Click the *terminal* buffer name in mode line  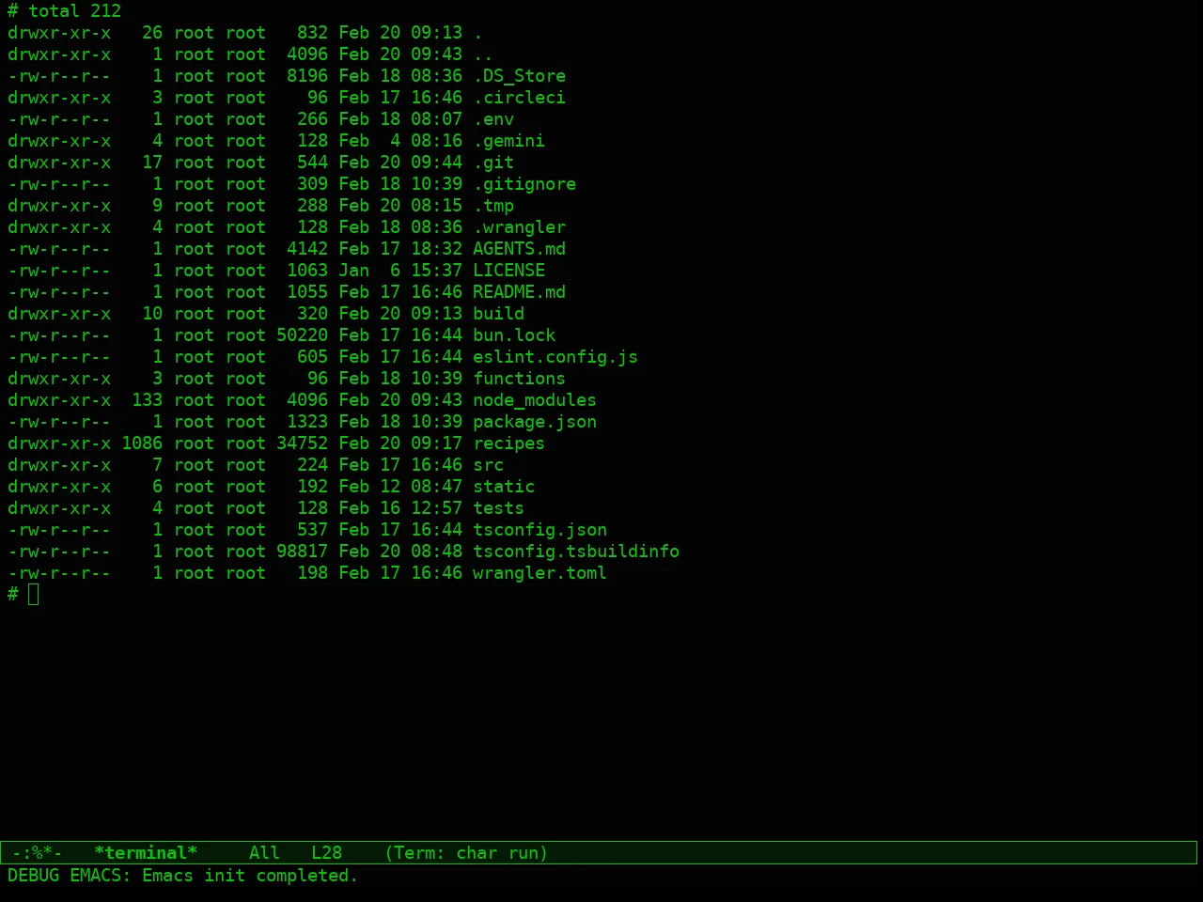(x=146, y=853)
